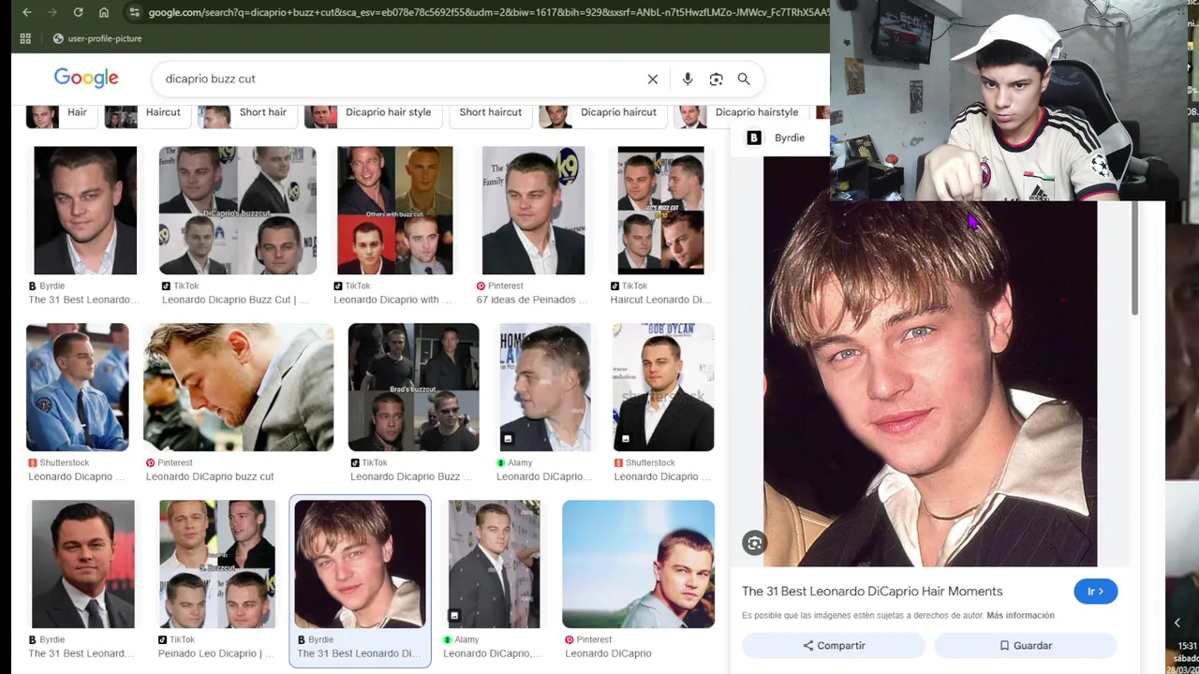
Task: Open the Pinterest Leonardo DiCaprio buzz cut thumbnail
Action: 238,387
